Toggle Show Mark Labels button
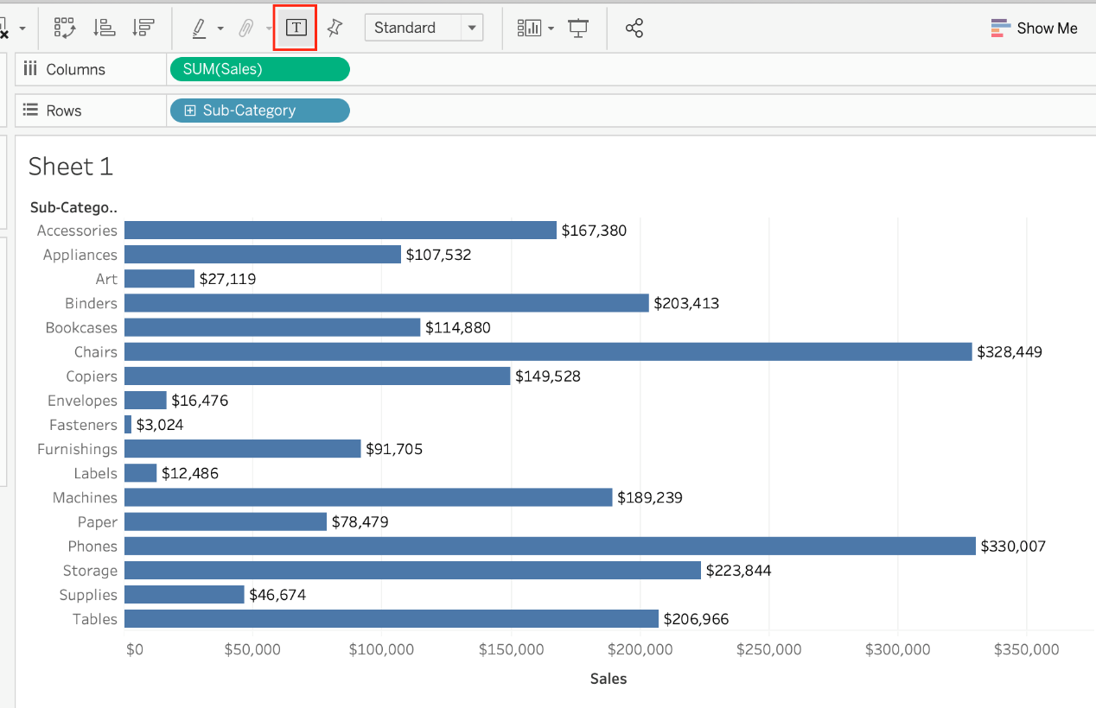 click(296, 28)
